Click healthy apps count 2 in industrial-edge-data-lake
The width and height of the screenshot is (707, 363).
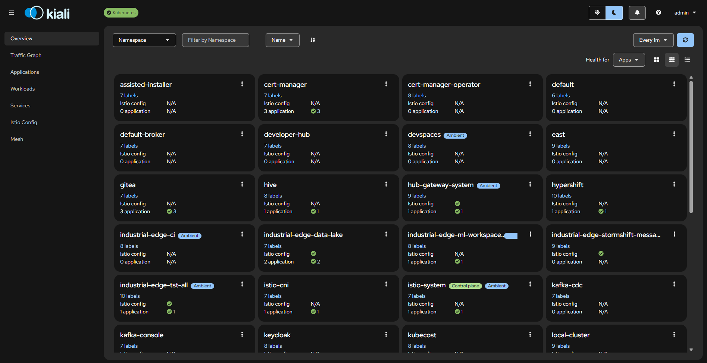(x=316, y=262)
